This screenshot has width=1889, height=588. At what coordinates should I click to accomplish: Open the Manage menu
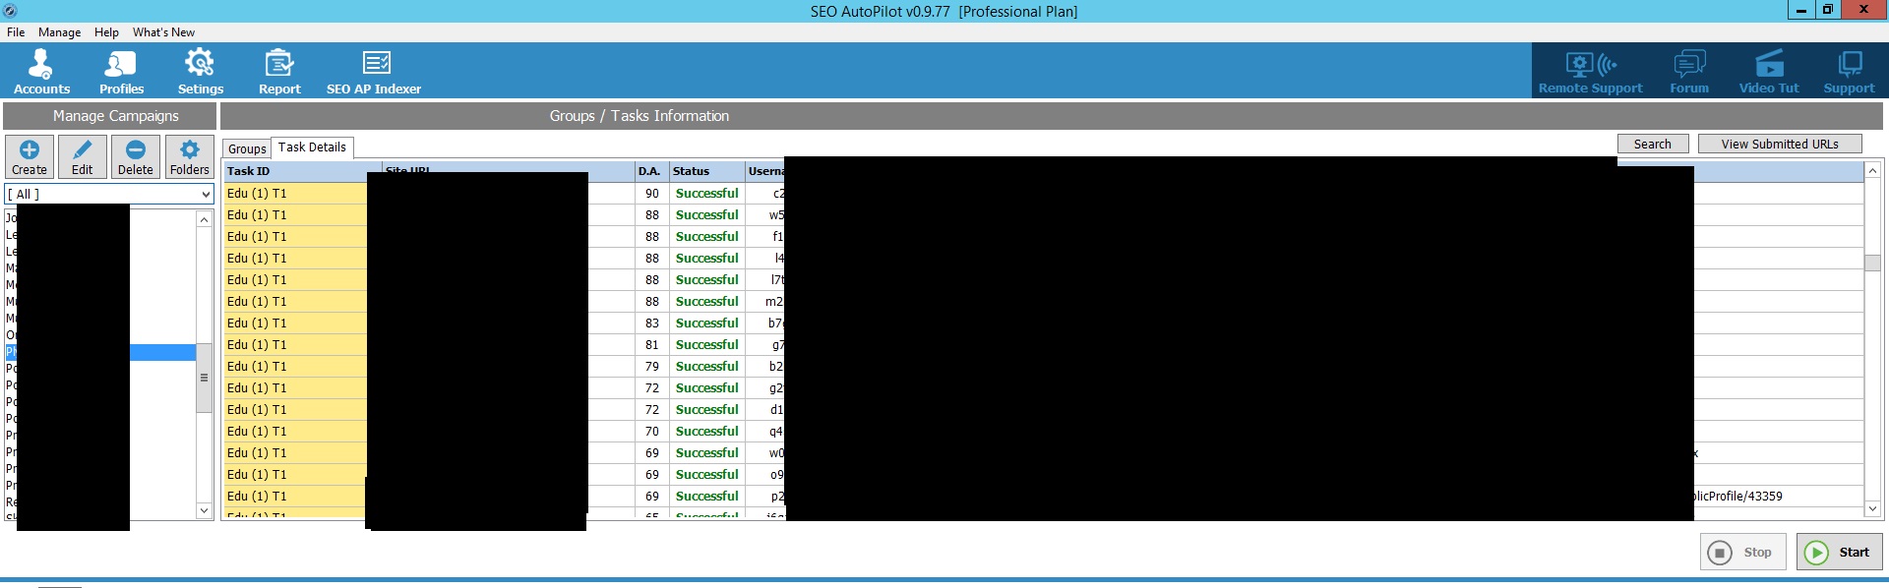[59, 32]
